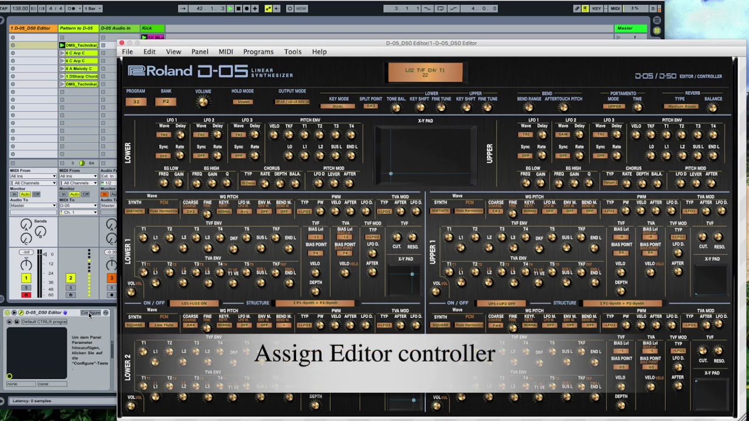The image size is (749, 421).
Task: Open the MIDI menu in D-05 Editor
Action: (226, 51)
